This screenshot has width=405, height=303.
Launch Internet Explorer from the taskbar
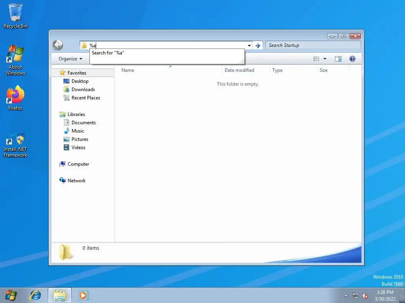35,295
